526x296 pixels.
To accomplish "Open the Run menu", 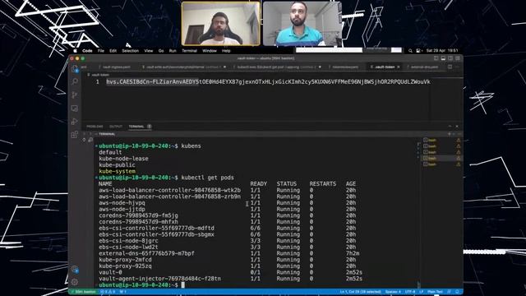I will click(x=173, y=51).
